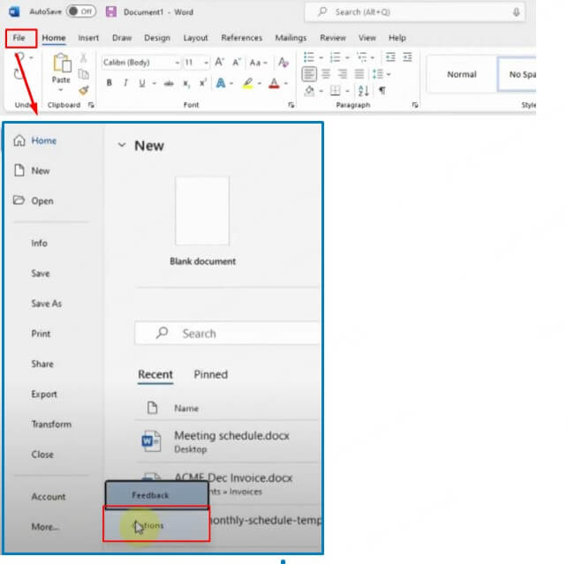Open the File tab
Image resolution: width=567 pixels, height=564 pixels.
click(19, 38)
